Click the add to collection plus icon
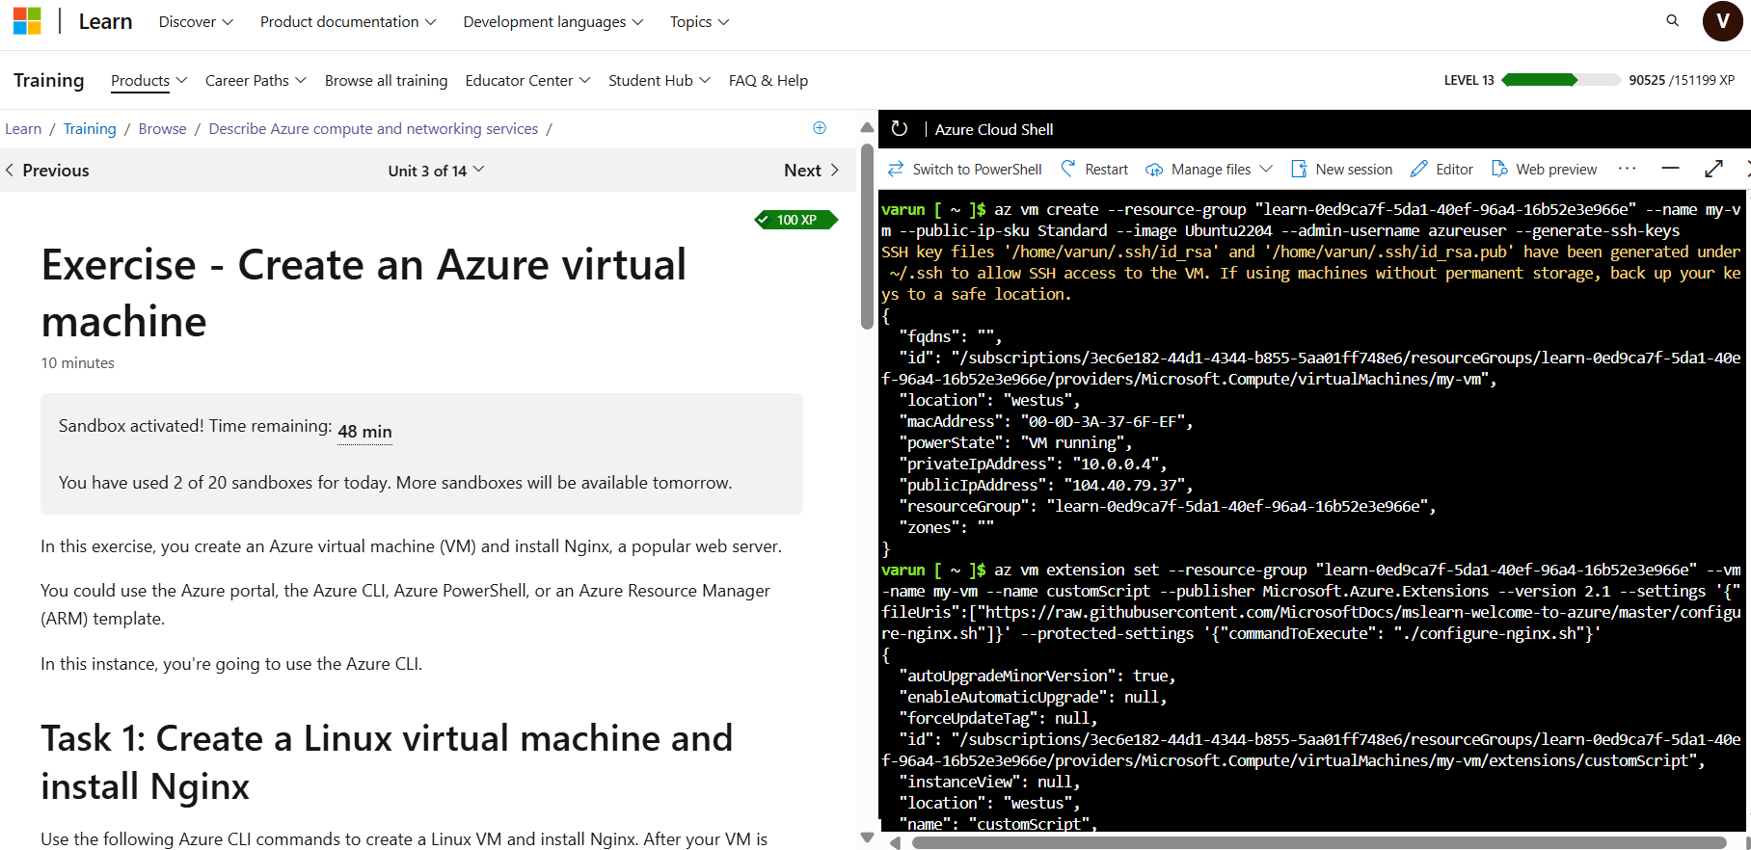This screenshot has width=1751, height=850. coord(820,127)
